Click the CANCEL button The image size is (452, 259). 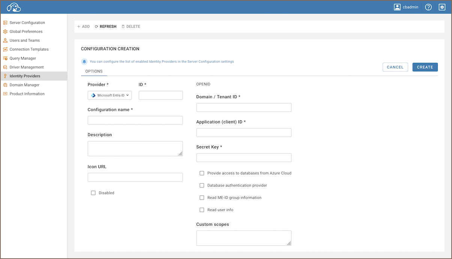(395, 67)
